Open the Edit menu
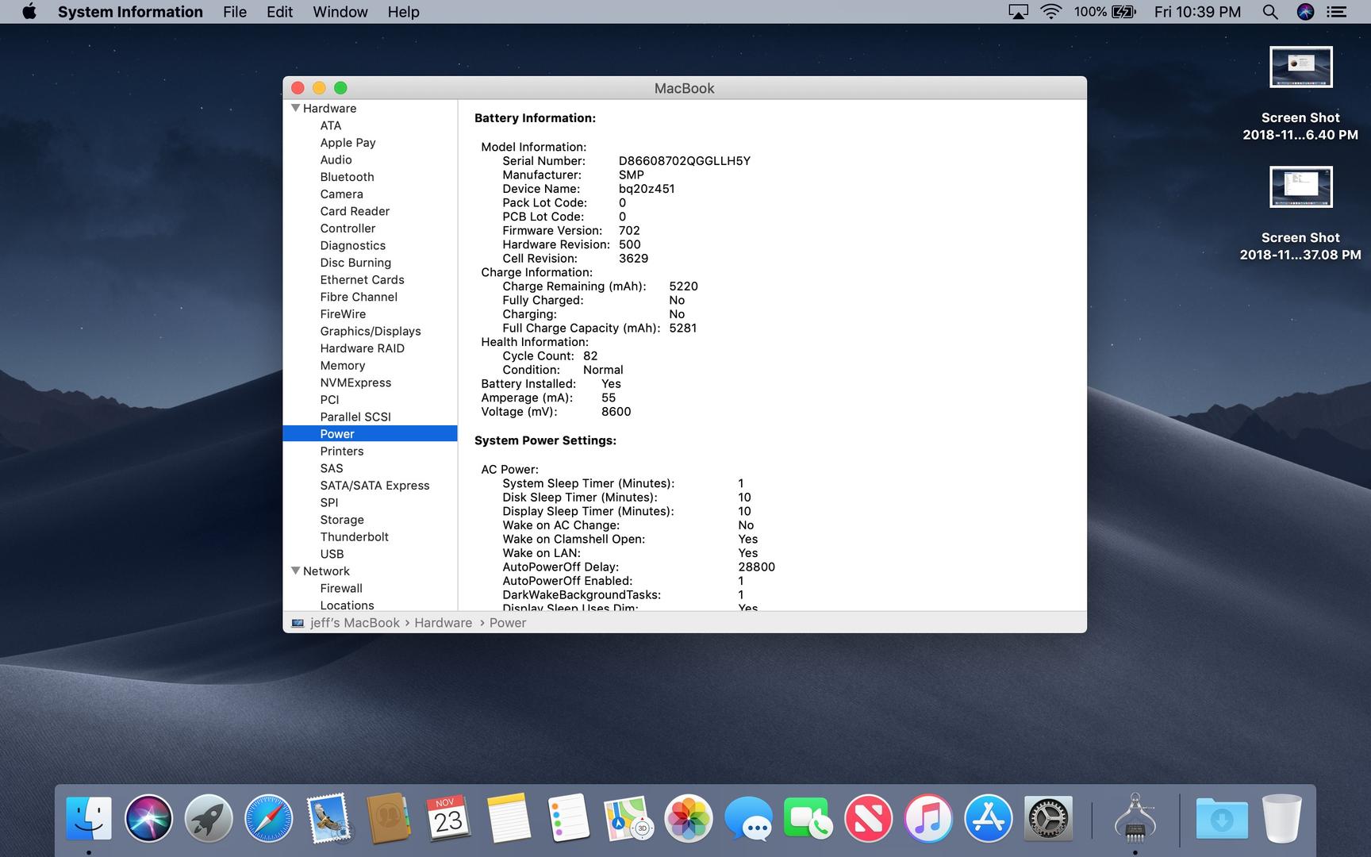The width and height of the screenshot is (1371, 857). coord(279,12)
